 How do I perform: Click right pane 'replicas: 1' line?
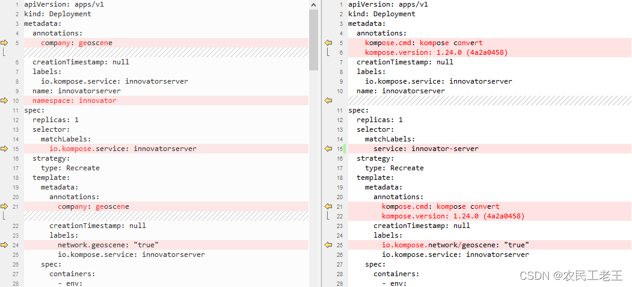coord(379,120)
